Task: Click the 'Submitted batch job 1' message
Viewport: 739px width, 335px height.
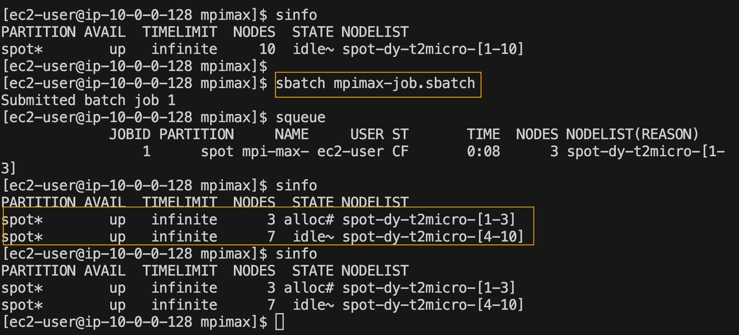Action: pos(88,100)
